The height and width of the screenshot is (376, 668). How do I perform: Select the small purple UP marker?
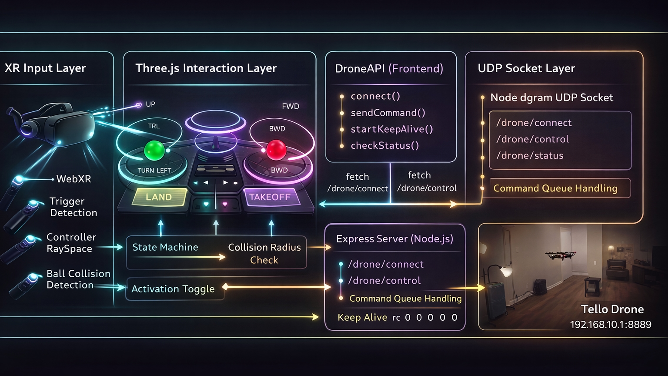(x=139, y=105)
